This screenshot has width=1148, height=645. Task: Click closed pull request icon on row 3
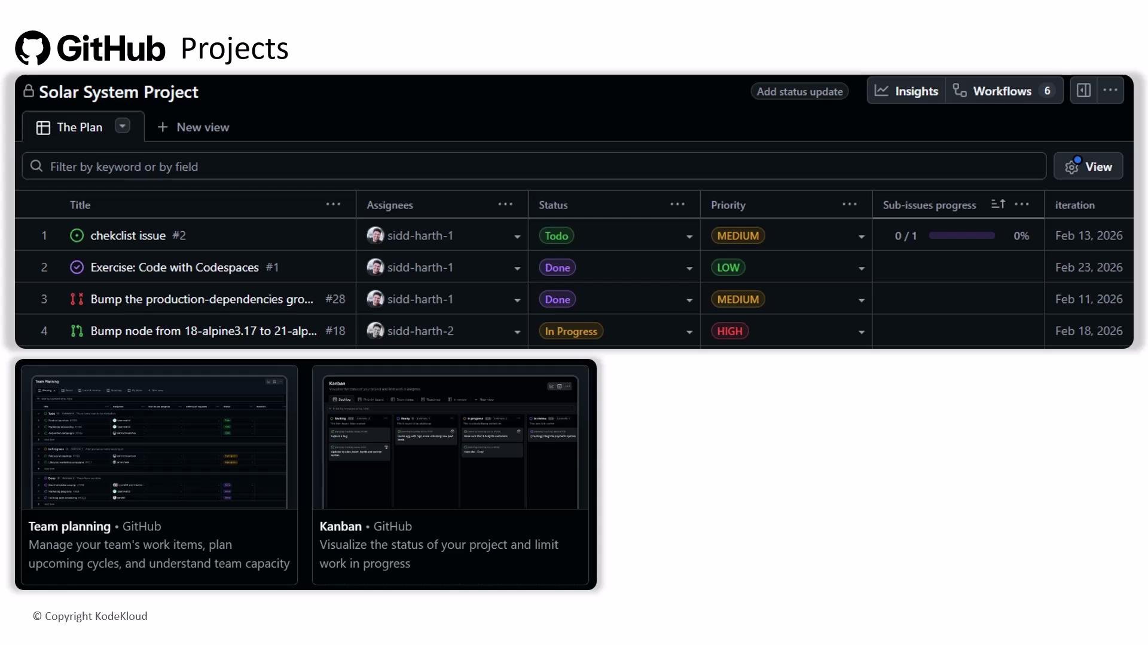point(77,299)
